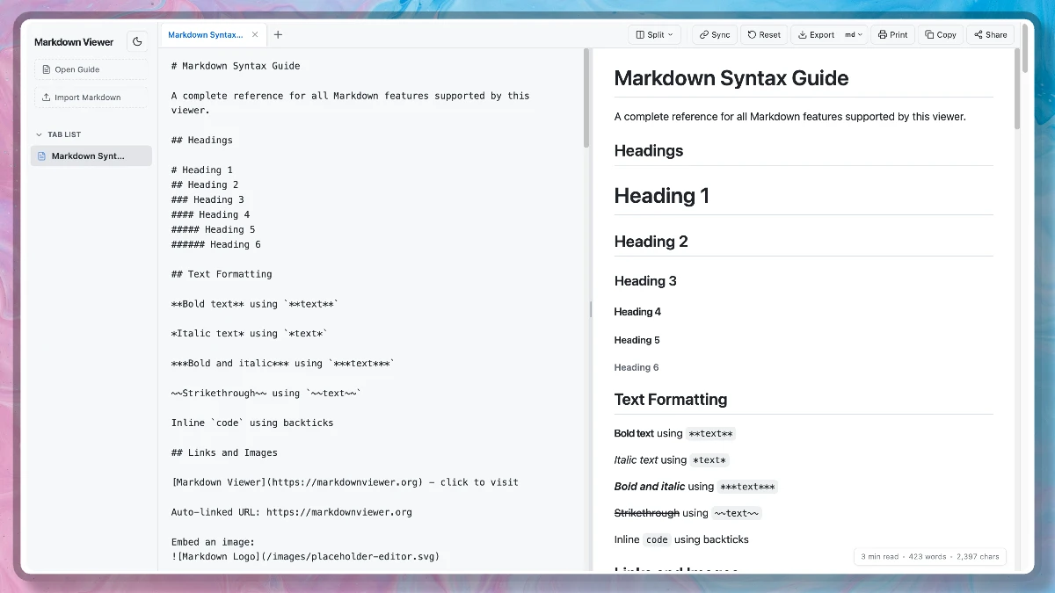Click the Share button

(990, 35)
